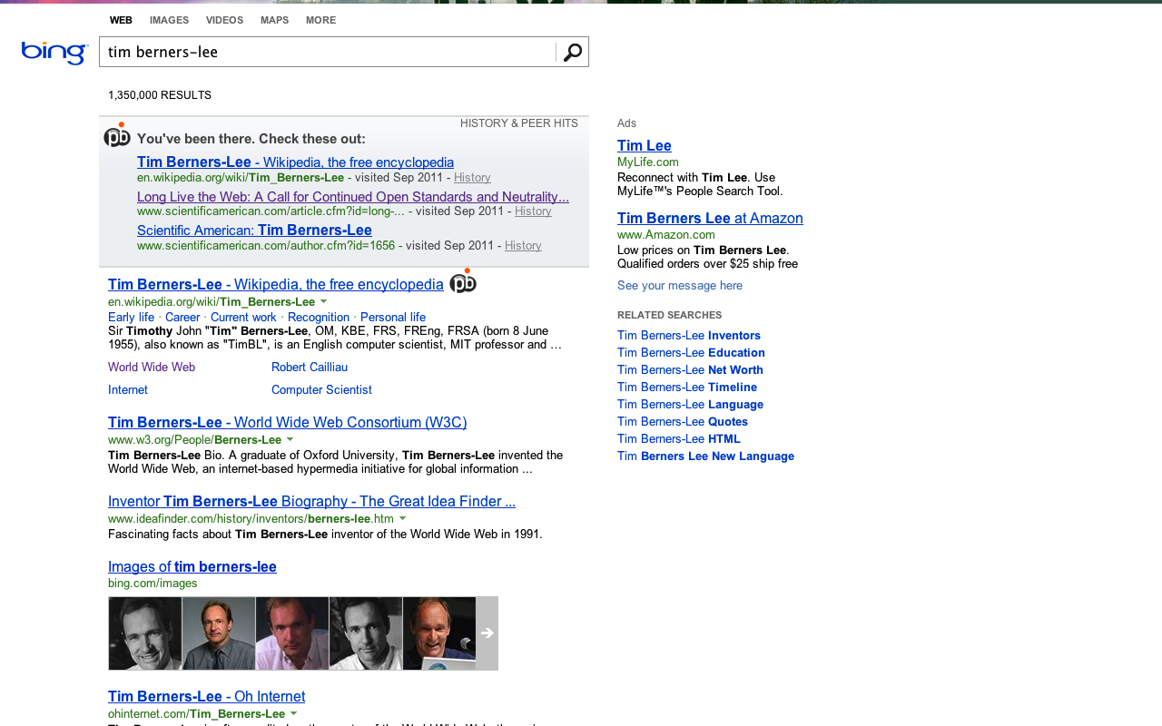Open Scientific American: Tim Berners-Lee link
This screenshot has width=1162, height=726.
tap(254, 231)
